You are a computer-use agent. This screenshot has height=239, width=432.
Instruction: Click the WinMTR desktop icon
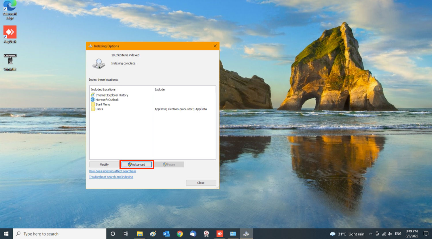(x=10, y=62)
